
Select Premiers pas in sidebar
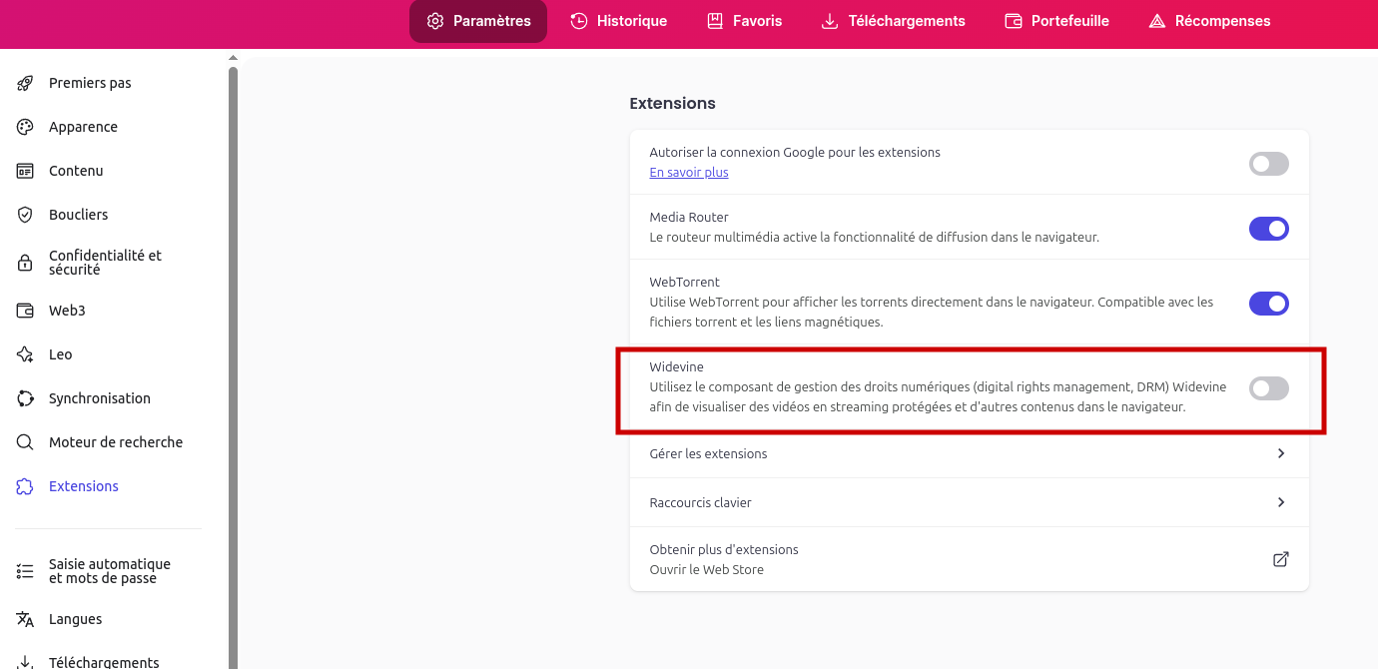pyautogui.click(x=90, y=83)
